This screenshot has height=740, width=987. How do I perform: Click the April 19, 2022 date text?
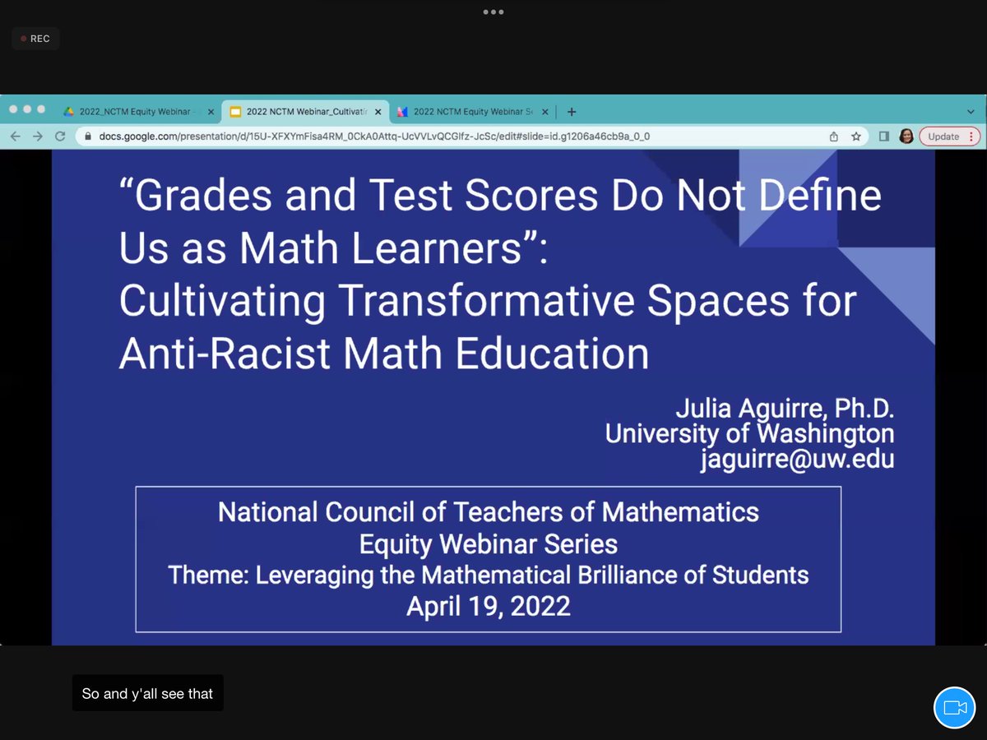(489, 606)
